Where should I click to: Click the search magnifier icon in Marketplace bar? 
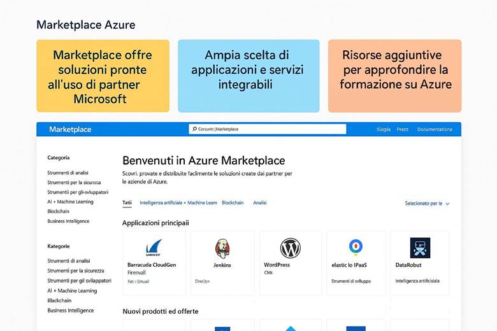click(x=194, y=129)
